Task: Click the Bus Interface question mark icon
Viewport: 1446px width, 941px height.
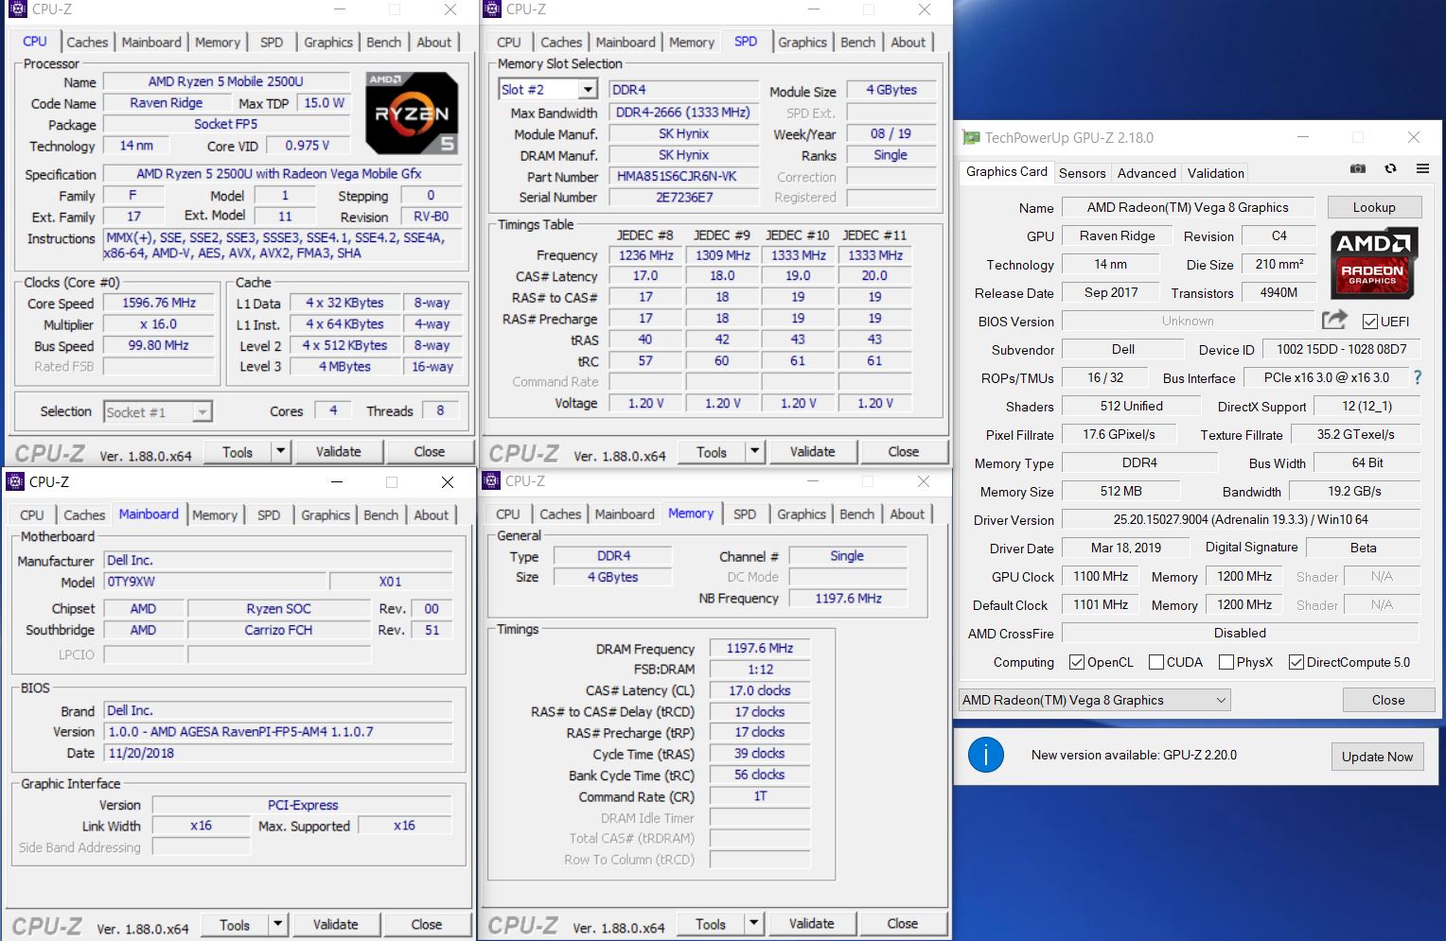Action: click(1418, 377)
